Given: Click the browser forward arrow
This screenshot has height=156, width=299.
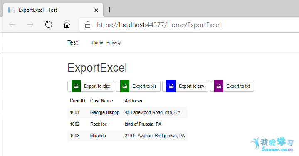Looking at the screenshot, I should (30, 25).
